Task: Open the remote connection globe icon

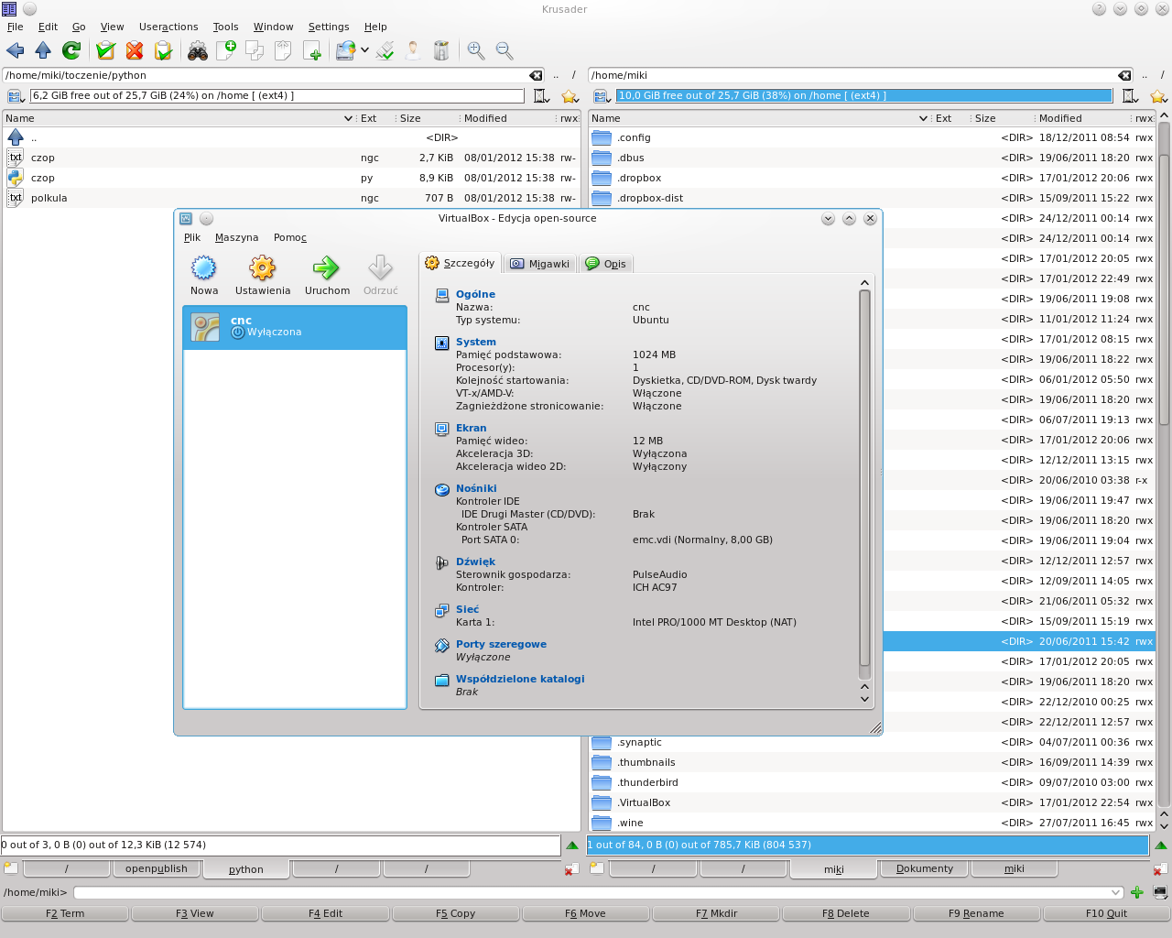Action: [345, 50]
